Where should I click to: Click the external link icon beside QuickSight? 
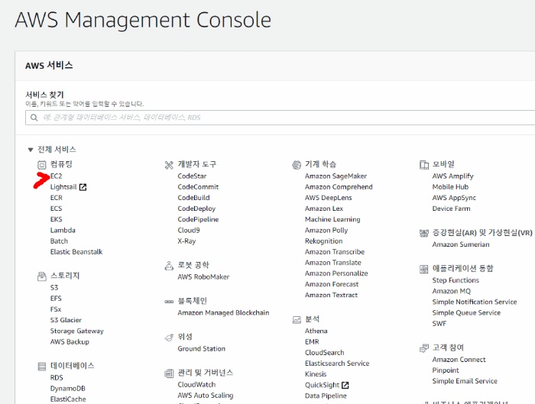[x=345, y=385]
